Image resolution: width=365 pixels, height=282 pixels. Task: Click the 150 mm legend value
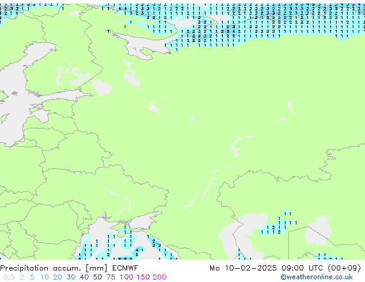(143, 277)
